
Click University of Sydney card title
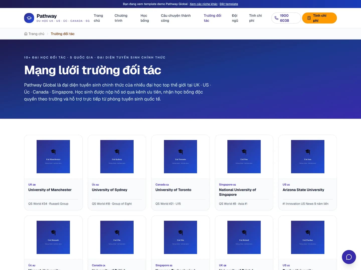(110, 190)
